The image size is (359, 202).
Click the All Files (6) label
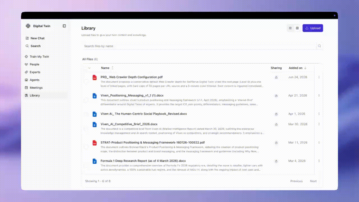click(90, 59)
